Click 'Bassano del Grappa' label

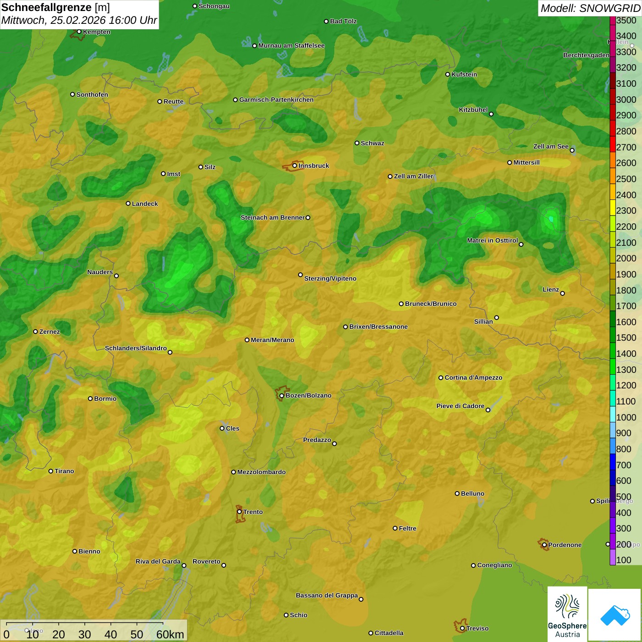click(327, 595)
